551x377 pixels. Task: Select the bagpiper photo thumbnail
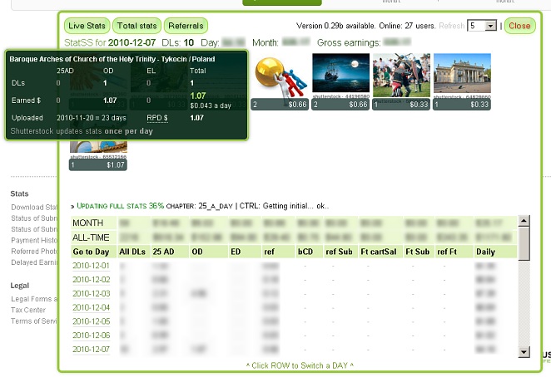(401, 75)
